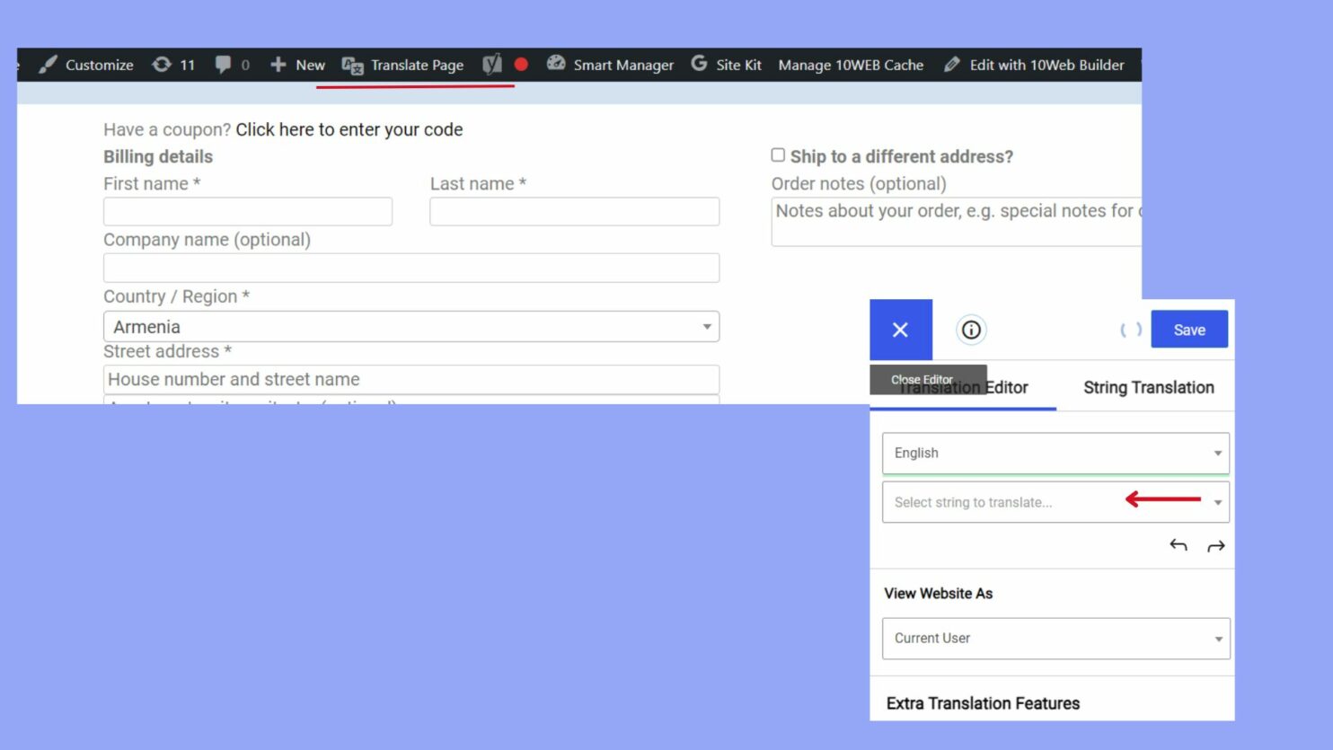Click the Site Kit icon in the toolbar
This screenshot has width=1333, height=750.
pyautogui.click(x=698, y=64)
